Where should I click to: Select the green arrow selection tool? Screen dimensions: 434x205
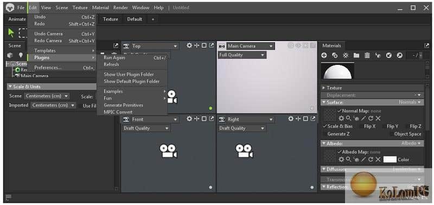pyautogui.click(x=11, y=33)
